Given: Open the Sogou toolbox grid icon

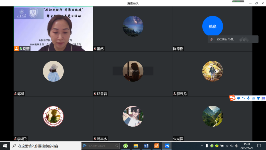Looking at the screenshot, I should coord(263,98).
